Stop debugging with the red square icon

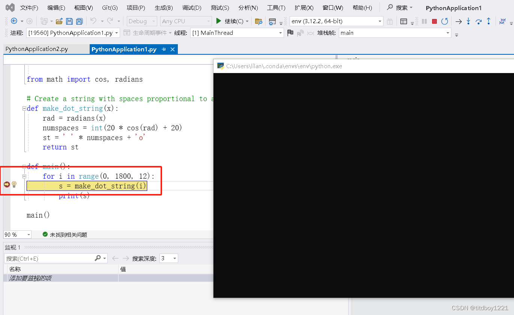[x=434, y=21]
